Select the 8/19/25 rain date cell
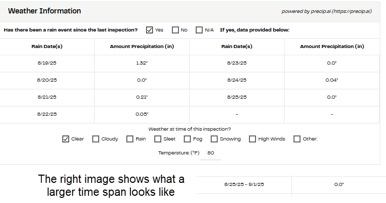 click(47, 63)
